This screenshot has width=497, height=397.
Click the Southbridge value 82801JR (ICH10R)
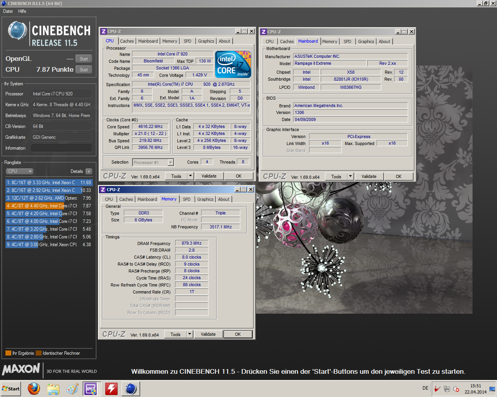(x=351, y=79)
